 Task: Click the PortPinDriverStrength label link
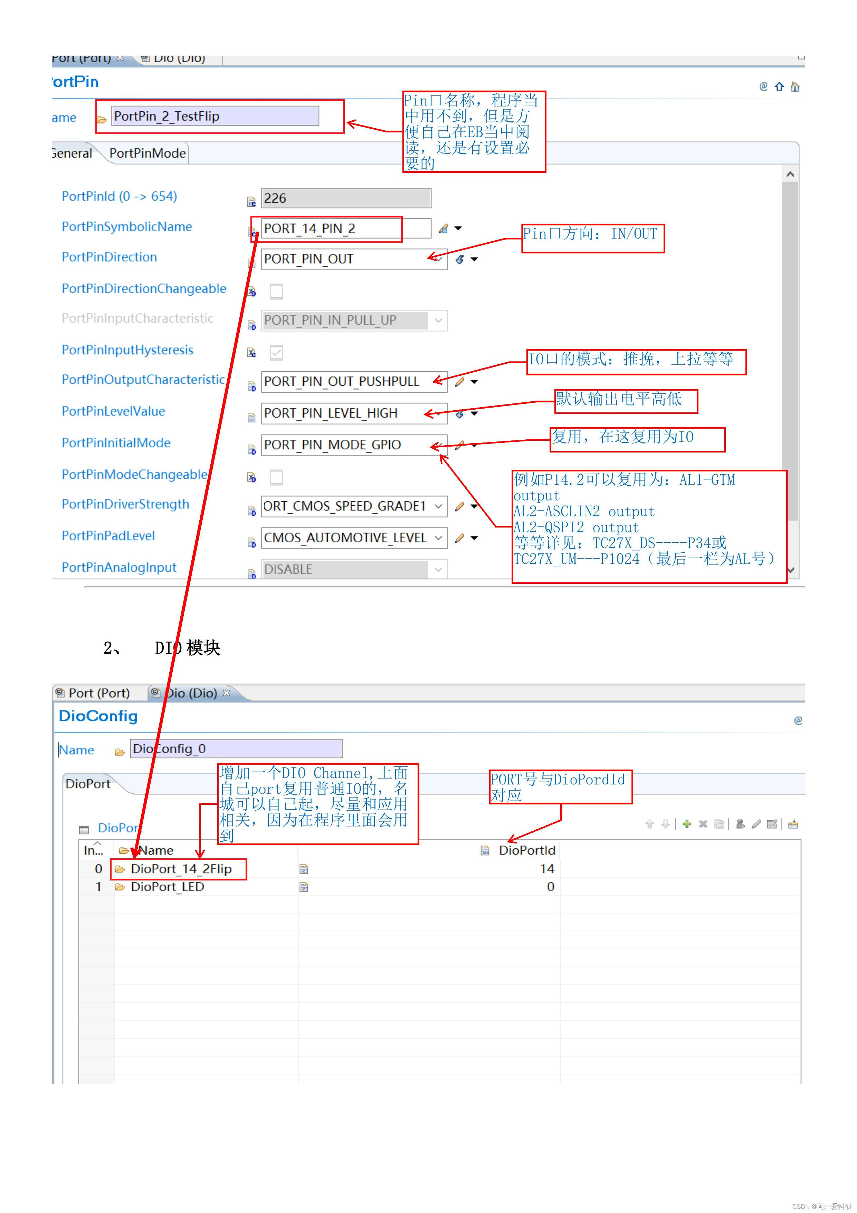[126, 504]
